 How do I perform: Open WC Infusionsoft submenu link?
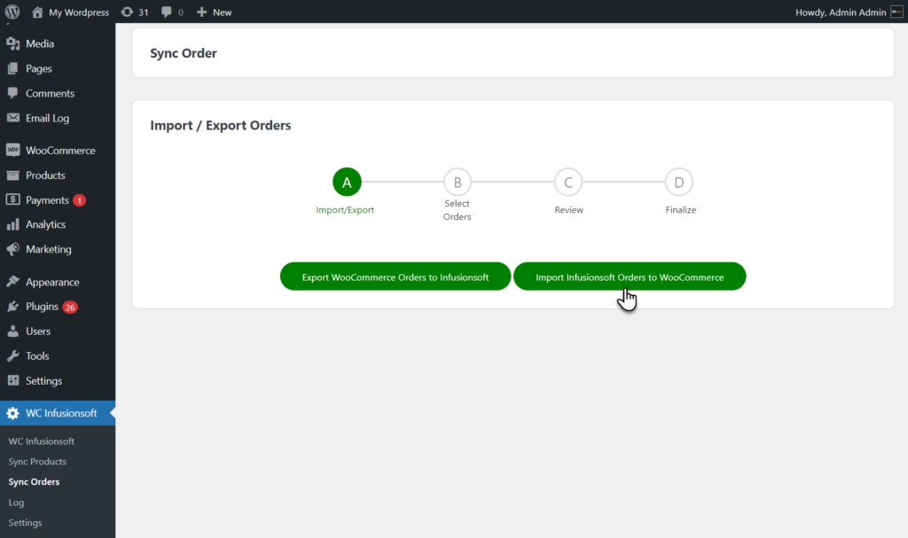click(41, 441)
